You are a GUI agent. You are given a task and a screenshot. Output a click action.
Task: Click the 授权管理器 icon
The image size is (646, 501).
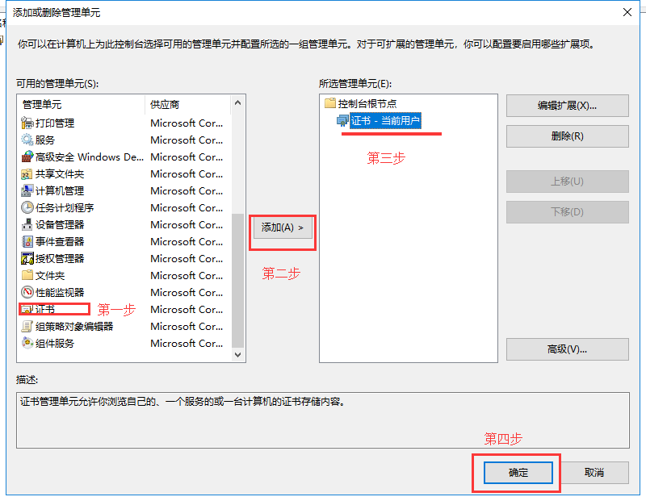[27, 258]
